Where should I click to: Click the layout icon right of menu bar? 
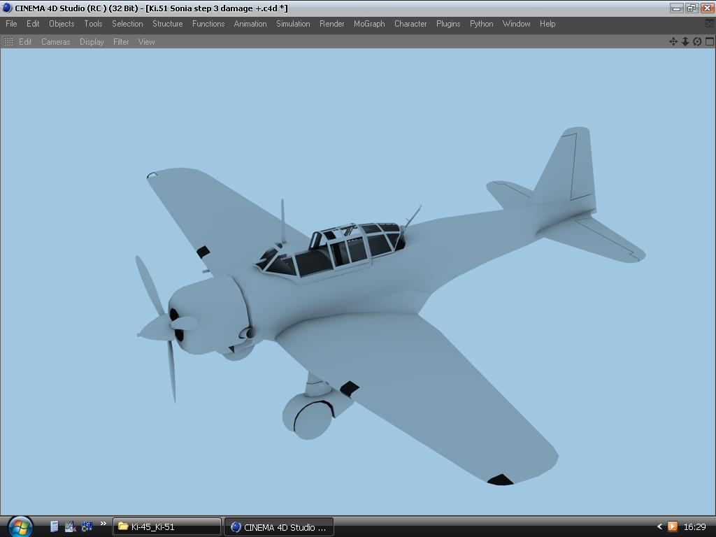coord(709,24)
